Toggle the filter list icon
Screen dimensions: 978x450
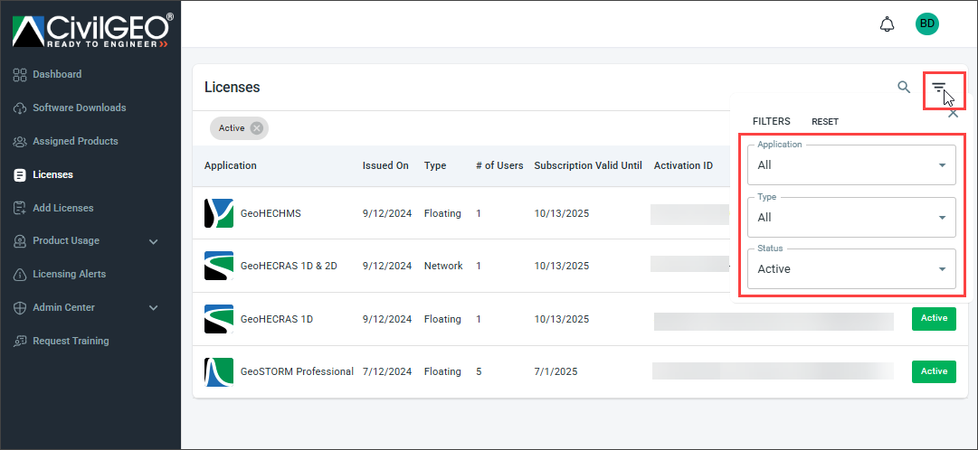[939, 88]
